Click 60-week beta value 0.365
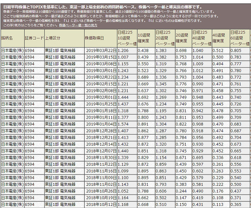Image resolution: width=251 pixels, height=208 pixels. pyautogui.click(x=240, y=205)
